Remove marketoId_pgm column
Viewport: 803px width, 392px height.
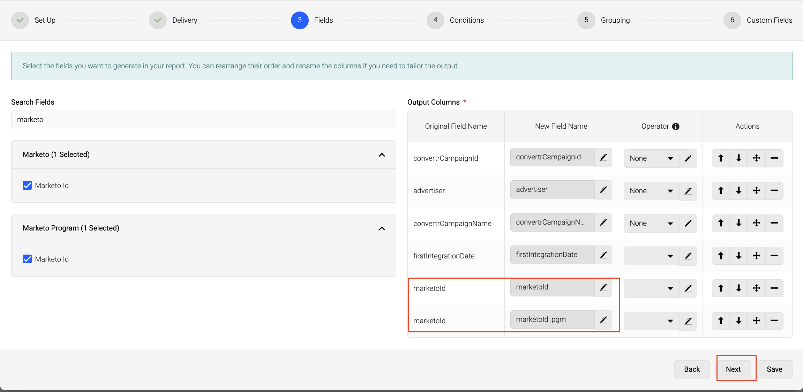coord(774,321)
